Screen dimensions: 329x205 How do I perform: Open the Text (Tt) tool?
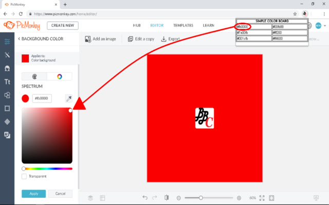coord(7,82)
